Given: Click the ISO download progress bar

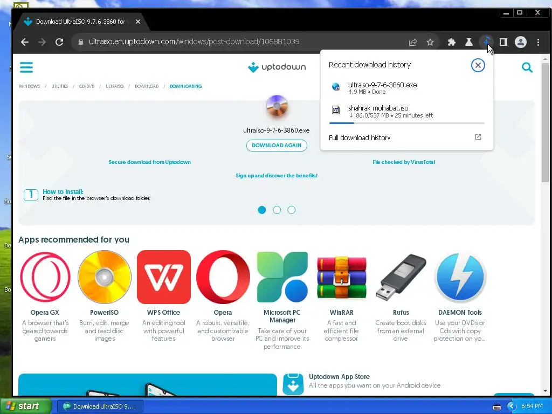Looking at the screenshot, I should point(406,123).
